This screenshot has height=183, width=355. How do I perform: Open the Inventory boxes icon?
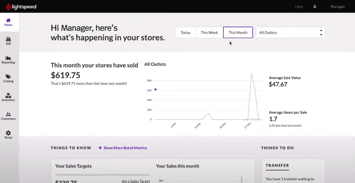(x=8, y=95)
